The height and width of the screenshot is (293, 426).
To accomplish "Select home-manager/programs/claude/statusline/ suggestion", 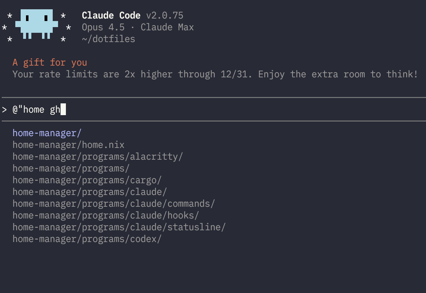I will (x=119, y=227).
